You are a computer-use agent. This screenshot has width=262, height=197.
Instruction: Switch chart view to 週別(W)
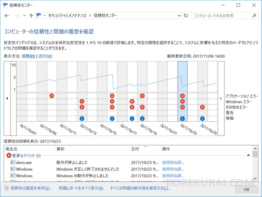[45, 56]
